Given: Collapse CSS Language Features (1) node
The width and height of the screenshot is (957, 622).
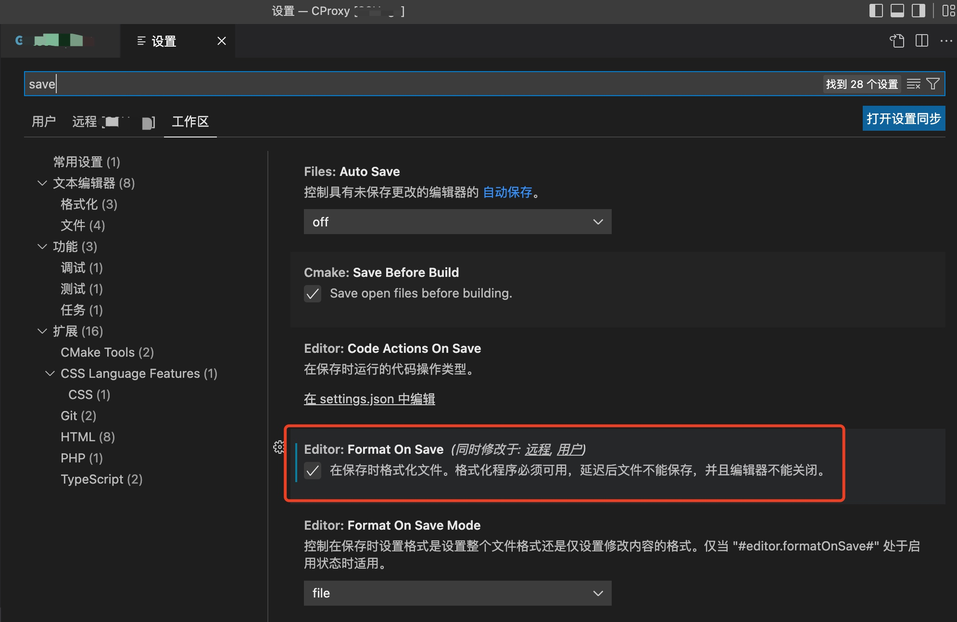Looking at the screenshot, I should pyautogui.click(x=50, y=373).
